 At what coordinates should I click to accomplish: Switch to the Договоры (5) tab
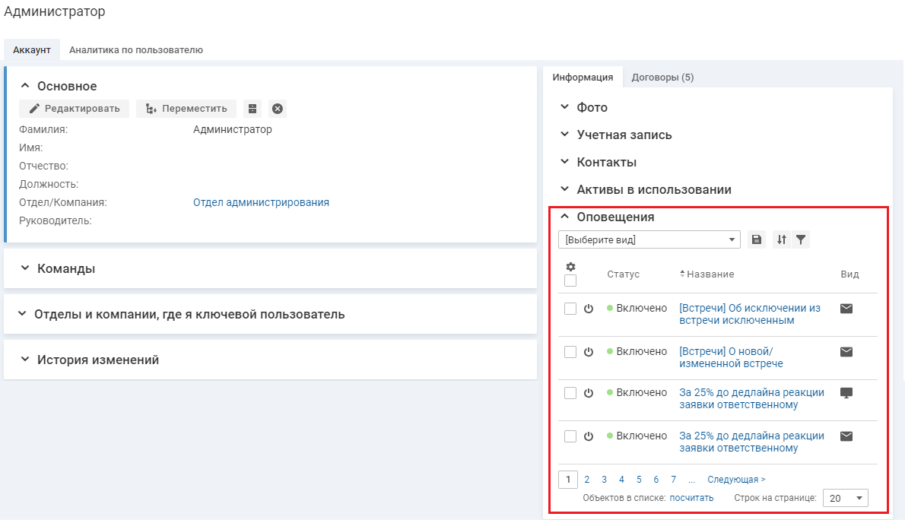point(662,77)
